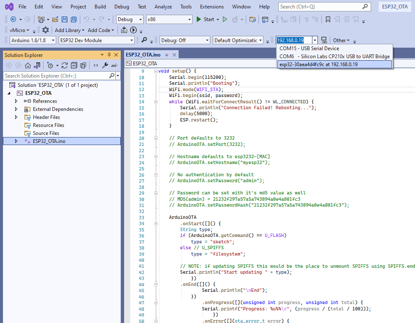Click the Find in Files toolbar icon
Image resolution: width=415 pixels, height=323 pixels.
pyautogui.click(x=252, y=19)
